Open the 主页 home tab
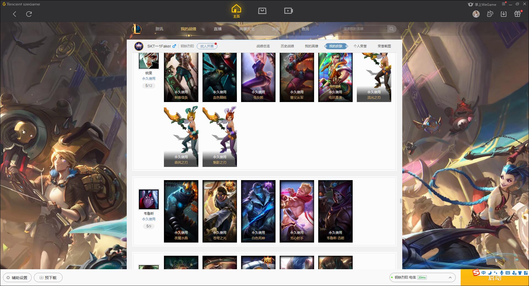529x286 pixels. tap(236, 11)
